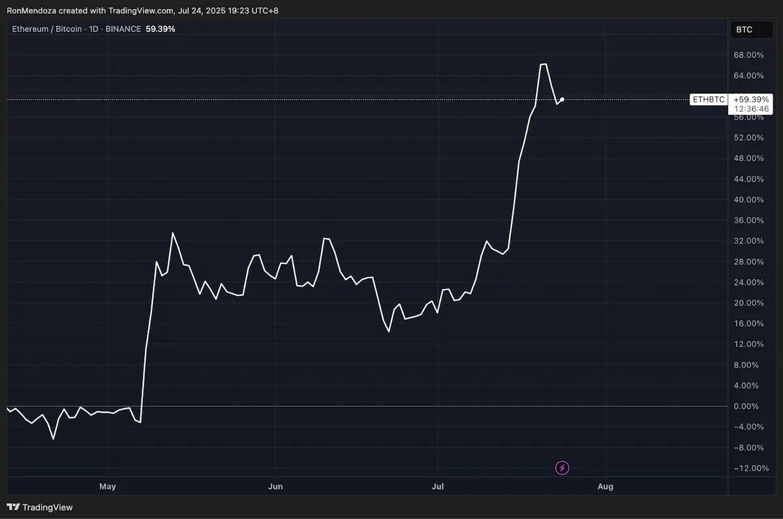Select the Aug label on the time axis
The height and width of the screenshot is (519, 783).
pyautogui.click(x=606, y=486)
